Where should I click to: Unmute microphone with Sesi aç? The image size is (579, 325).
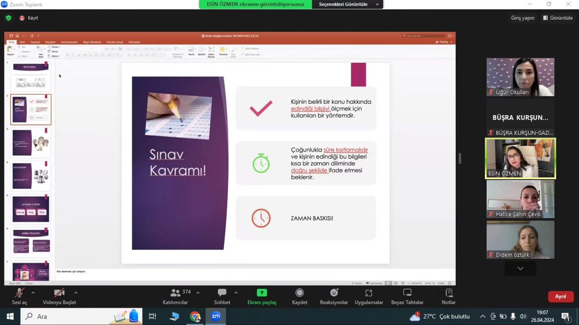pyautogui.click(x=20, y=297)
